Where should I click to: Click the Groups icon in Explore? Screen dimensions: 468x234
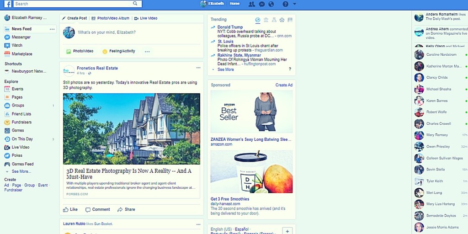(x=7, y=106)
